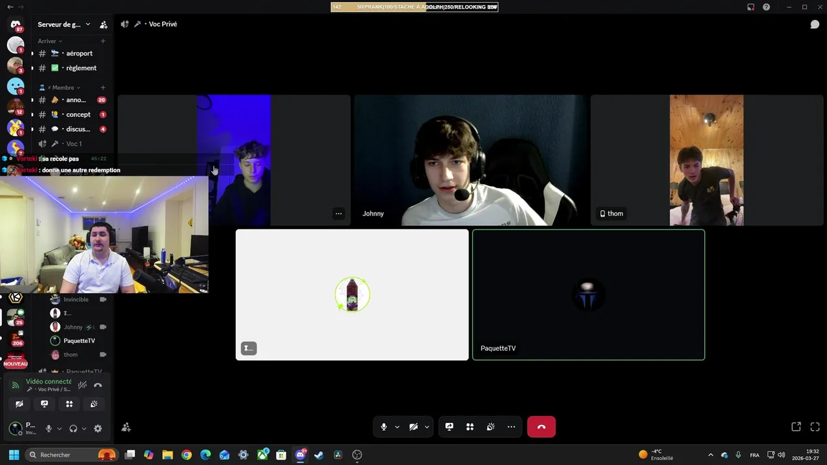
Task: Select PaquetteTV in voice member list
Action: (78, 340)
